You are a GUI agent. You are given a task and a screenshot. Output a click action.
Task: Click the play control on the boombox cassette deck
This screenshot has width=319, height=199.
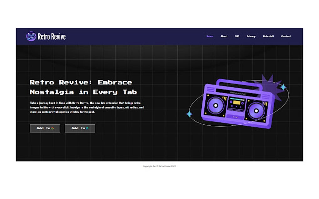coord(236,106)
